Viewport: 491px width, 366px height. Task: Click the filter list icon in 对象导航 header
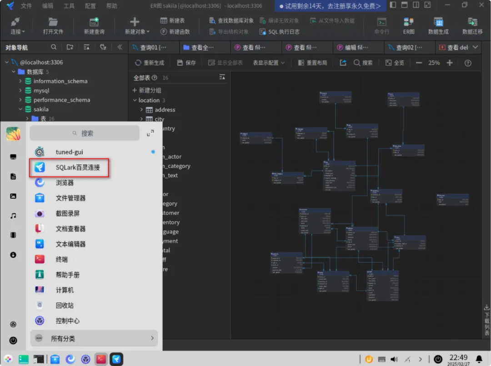[x=86, y=47]
